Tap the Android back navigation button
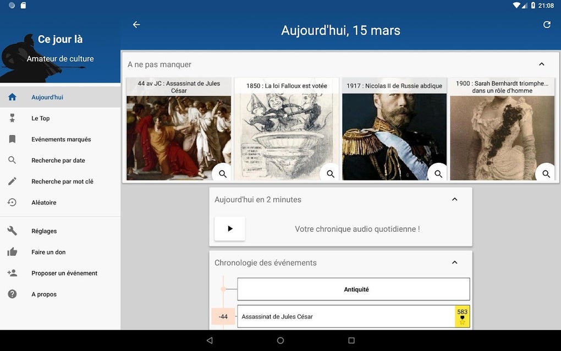Viewport: 561px width, 351px height. [x=210, y=340]
